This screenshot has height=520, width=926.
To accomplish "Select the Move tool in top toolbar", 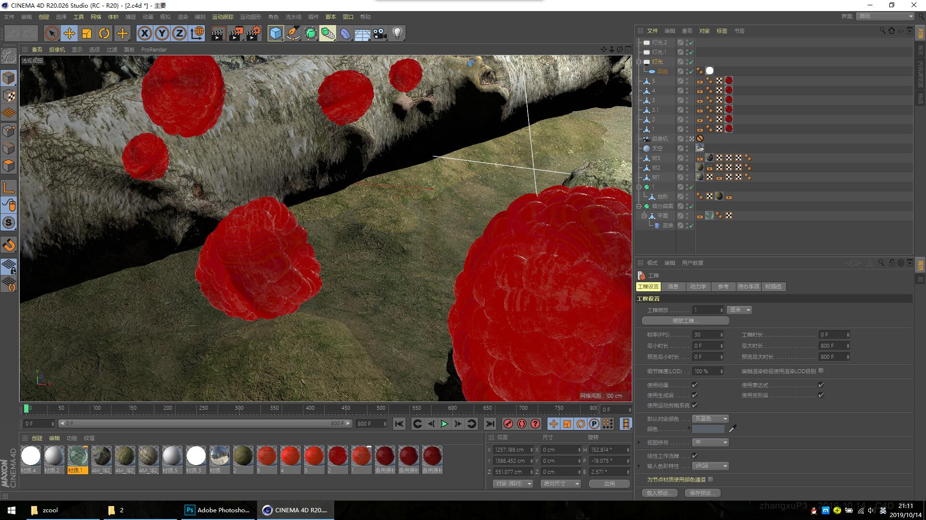I will pos(69,33).
